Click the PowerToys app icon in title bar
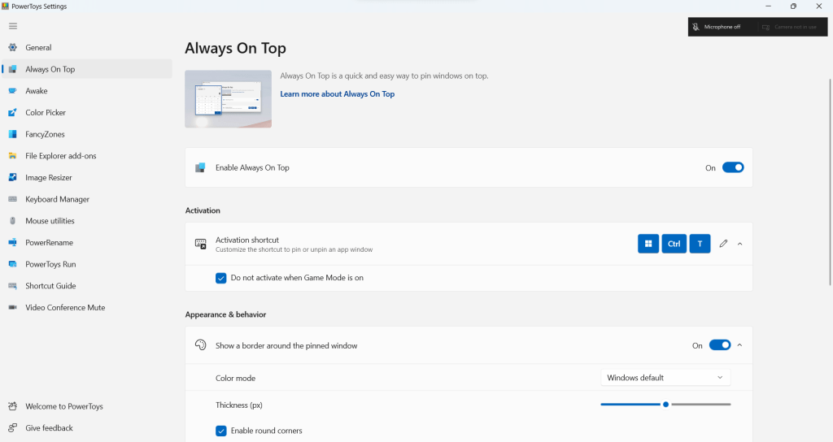Image resolution: width=833 pixels, height=442 pixels. (6, 6)
